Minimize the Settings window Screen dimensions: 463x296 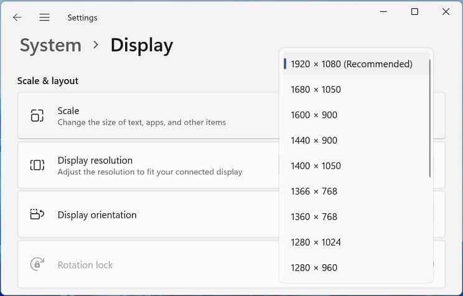click(x=383, y=12)
